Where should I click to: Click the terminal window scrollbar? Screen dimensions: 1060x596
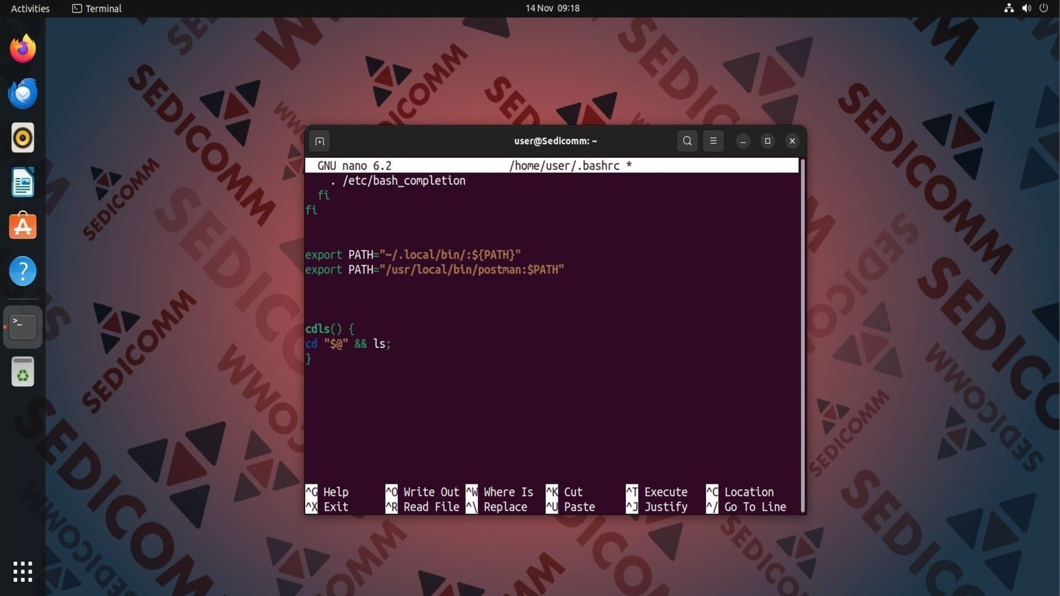click(x=803, y=336)
